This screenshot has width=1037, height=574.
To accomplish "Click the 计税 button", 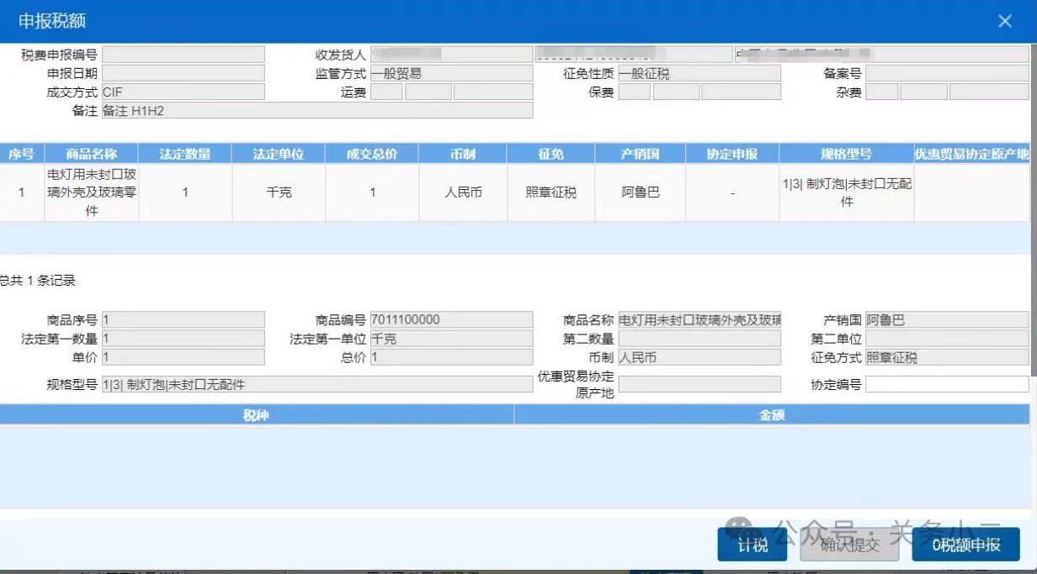I will click(x=752, y=545).
